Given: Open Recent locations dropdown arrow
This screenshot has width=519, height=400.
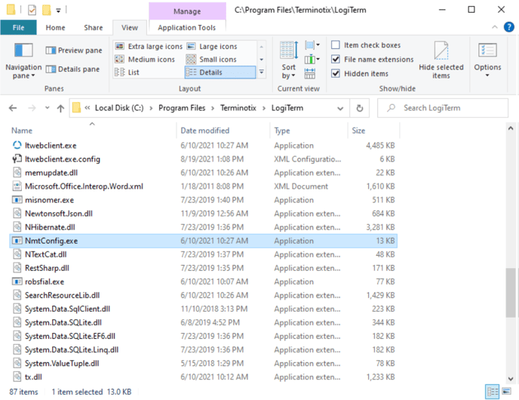Looking at the screenshot, I should (x=47, y=108).
